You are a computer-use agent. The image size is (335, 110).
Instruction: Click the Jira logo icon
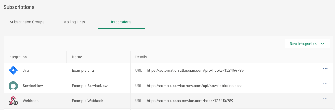[x=13, y=71]
